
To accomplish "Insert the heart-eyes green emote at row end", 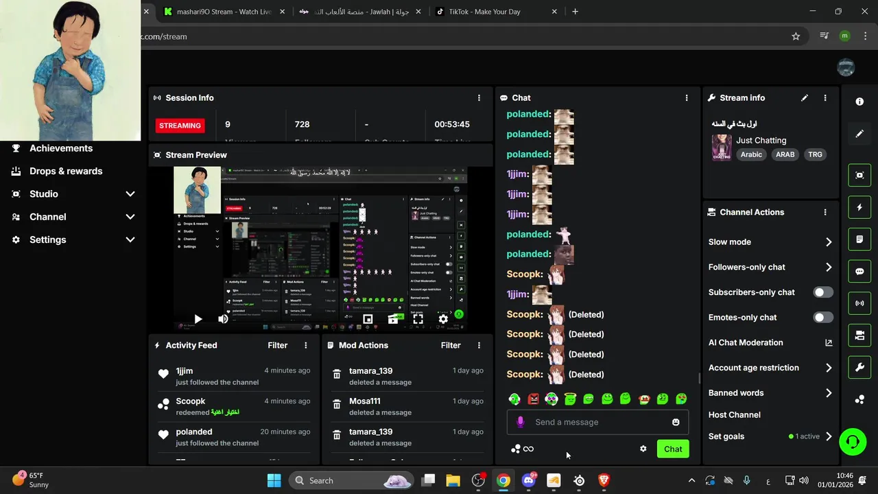I will click(x=681, y=399).
